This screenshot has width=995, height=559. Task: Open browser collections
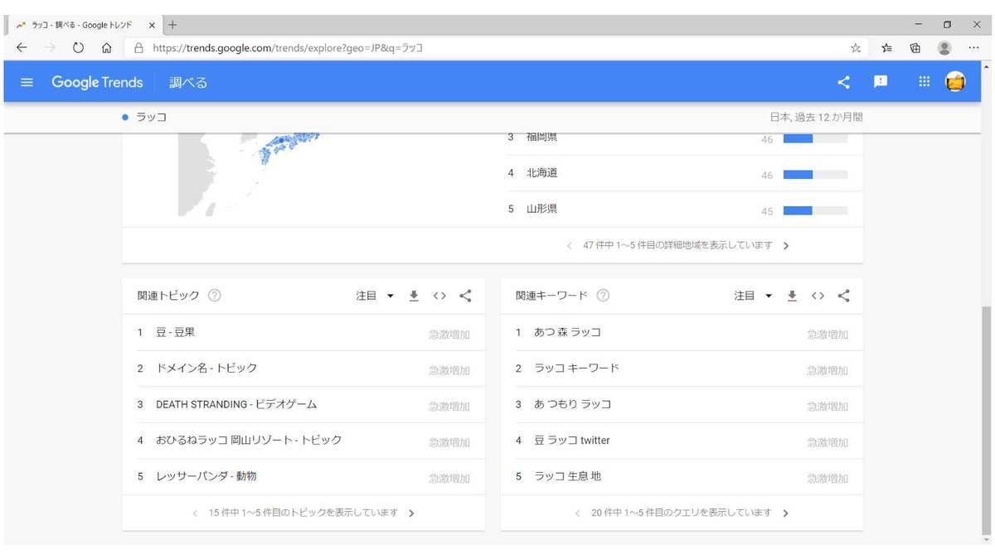pyautogui.click(x=915, y=48)
